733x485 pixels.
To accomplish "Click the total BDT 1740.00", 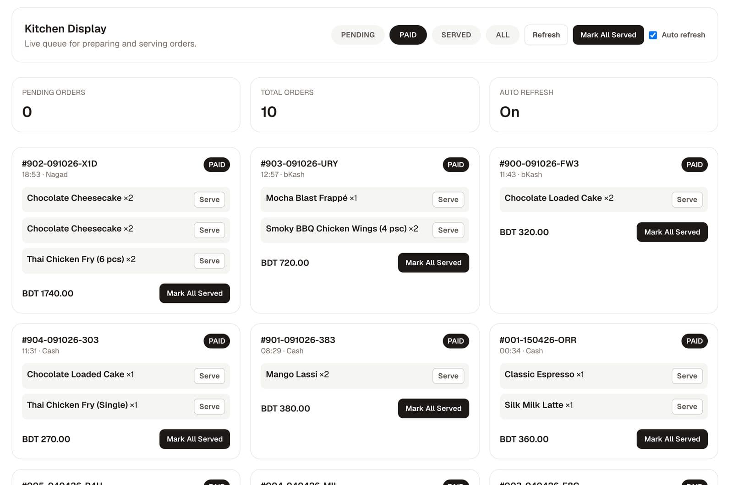I will [48, 294].
